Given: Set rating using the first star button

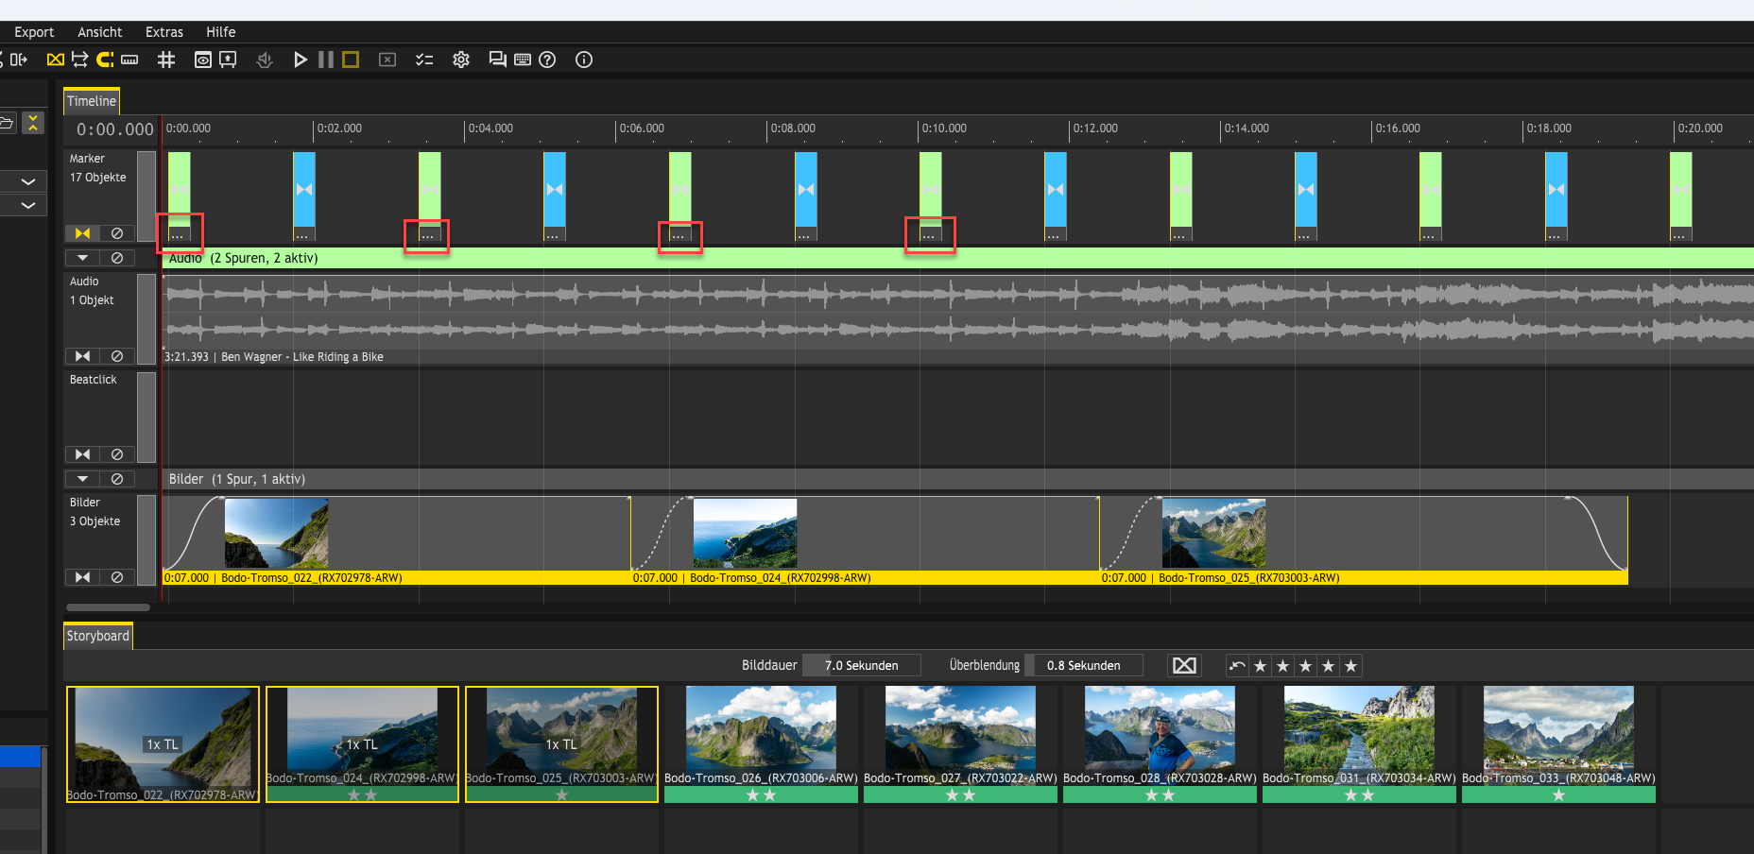Looking at the screenshot, I should pos(1260,665).
